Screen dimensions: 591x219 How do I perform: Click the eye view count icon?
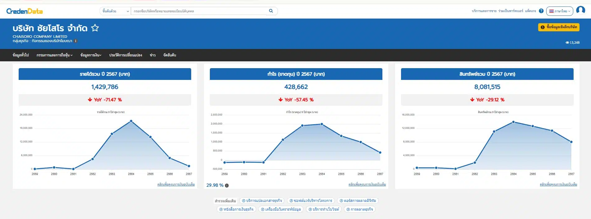[567, 43]
